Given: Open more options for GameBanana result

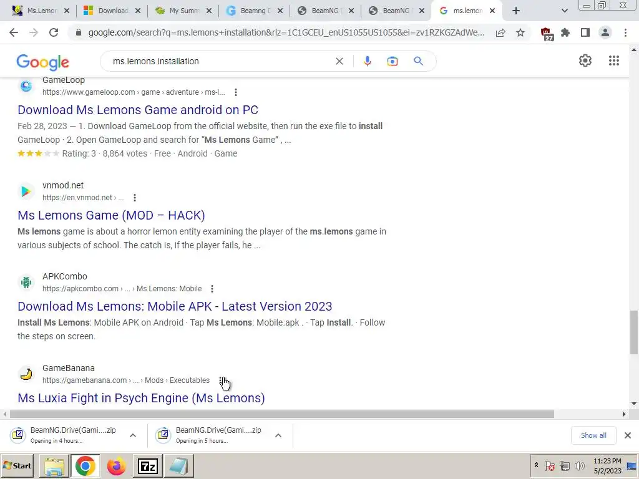Looking at the screenshot, I should tap(220, 380).
